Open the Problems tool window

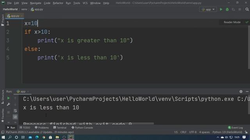(x=42, y=128)
